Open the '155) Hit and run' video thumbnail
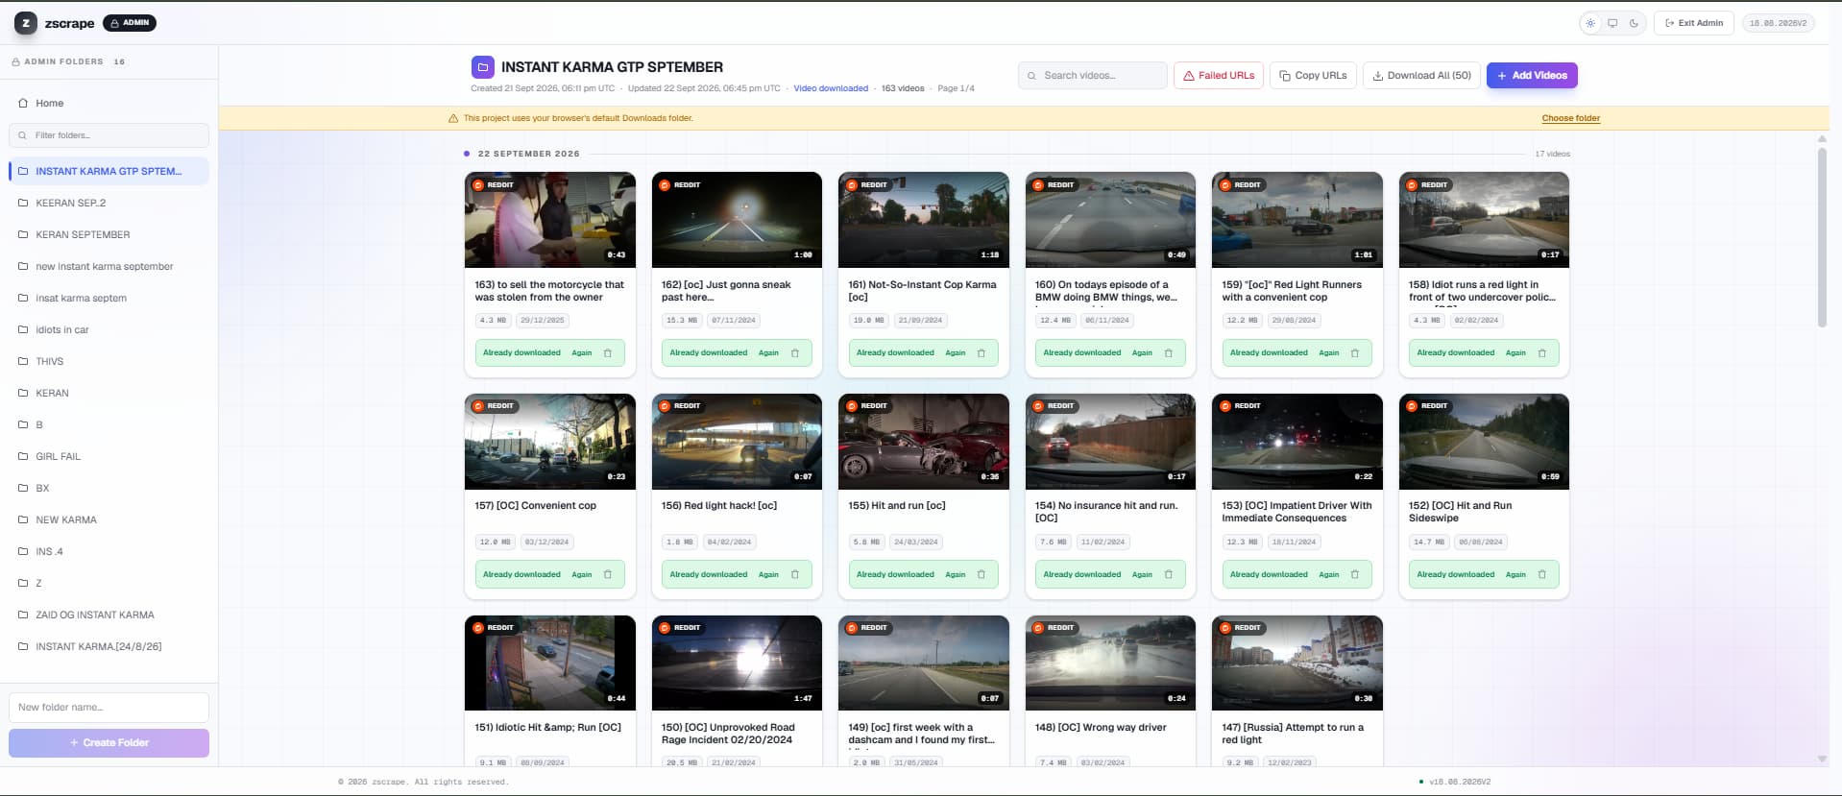Image resolution: width=1842 pixels, height=796 pixels. point(924,442)
